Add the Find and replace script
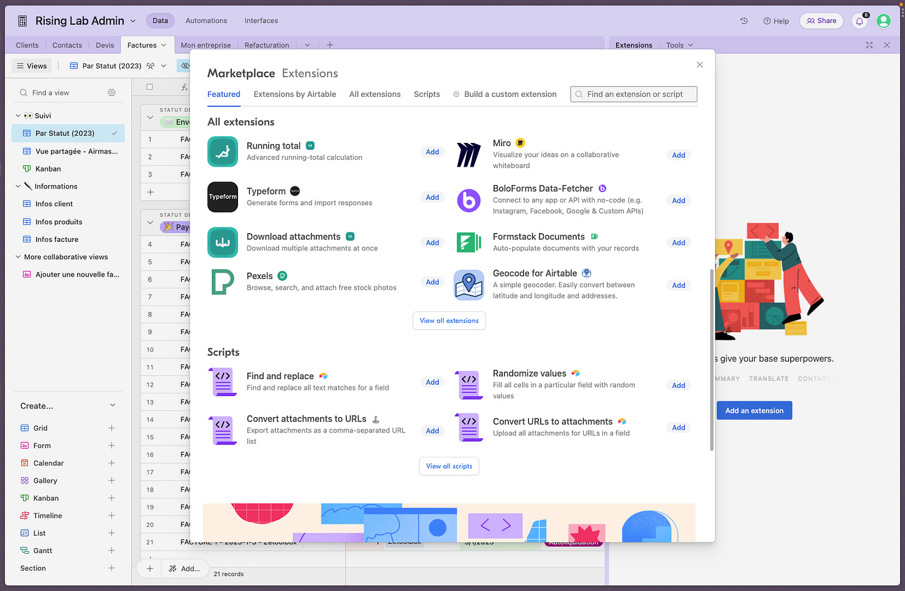Image resolution: width=905 pixels, height=591 pixels. point(433,382)
